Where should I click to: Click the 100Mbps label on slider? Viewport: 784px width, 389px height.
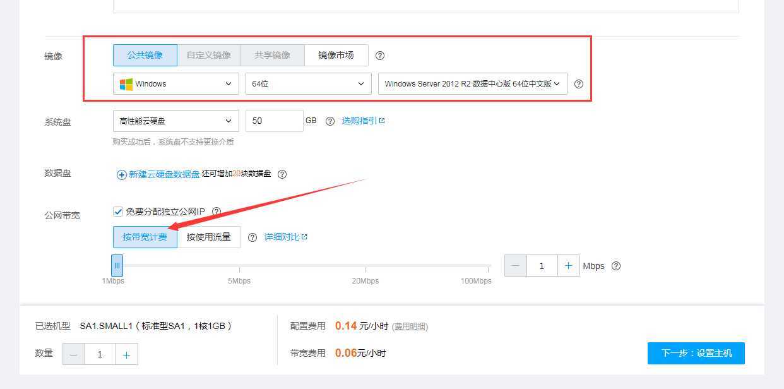coord(476,280)
